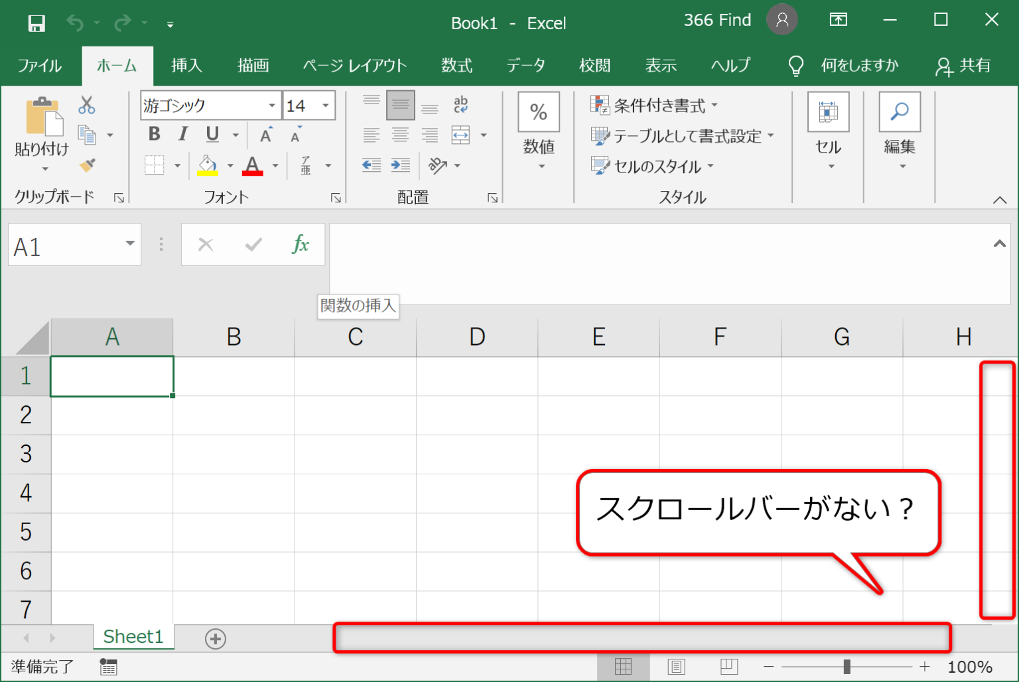Apply the Format Painter
Image resolution: width=1019 pixels, height=682 pixels.
(86, 165)
